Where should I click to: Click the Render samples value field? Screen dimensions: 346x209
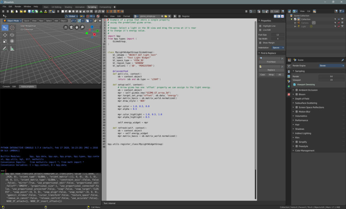(x=331, y=76)
